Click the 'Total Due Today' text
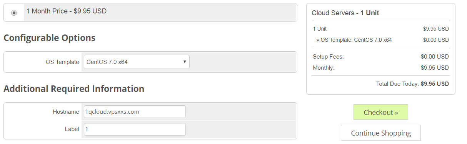Viewport: 467px width, 144px height. coord(397,84)
